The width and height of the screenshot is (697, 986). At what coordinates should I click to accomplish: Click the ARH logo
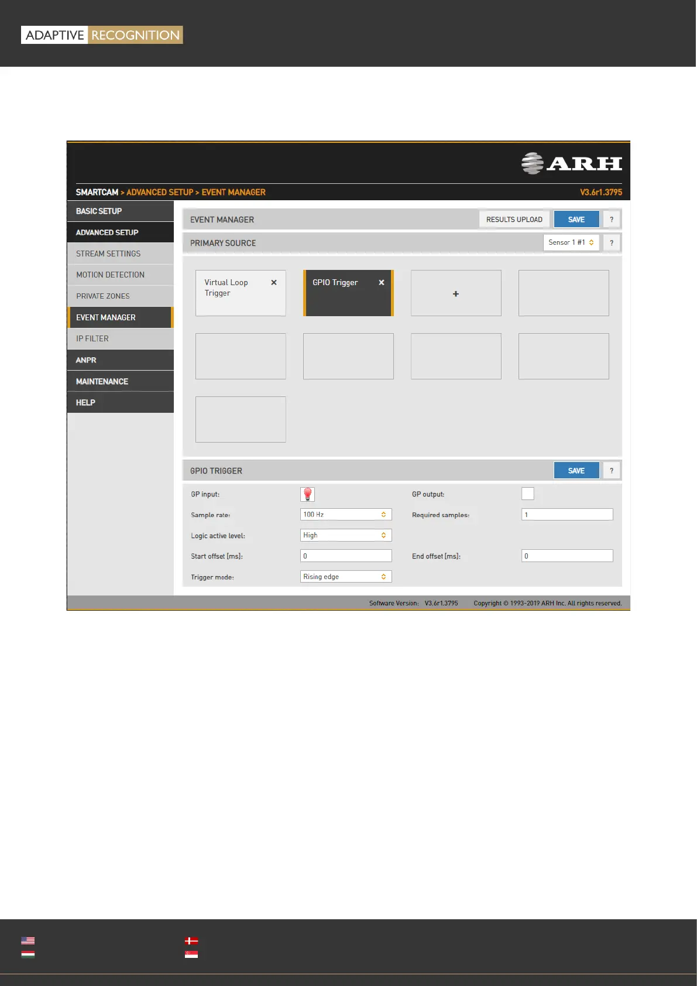tap(572, 163)
